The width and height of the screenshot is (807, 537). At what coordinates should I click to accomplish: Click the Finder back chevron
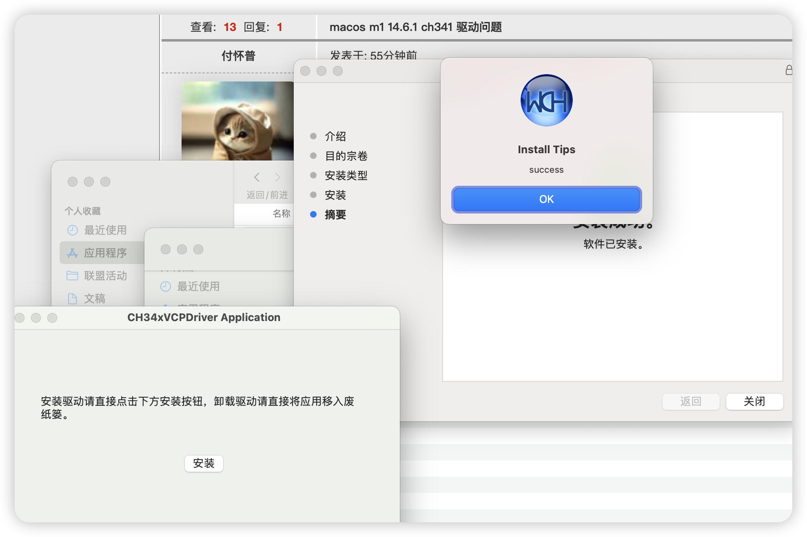coord(257,177)
